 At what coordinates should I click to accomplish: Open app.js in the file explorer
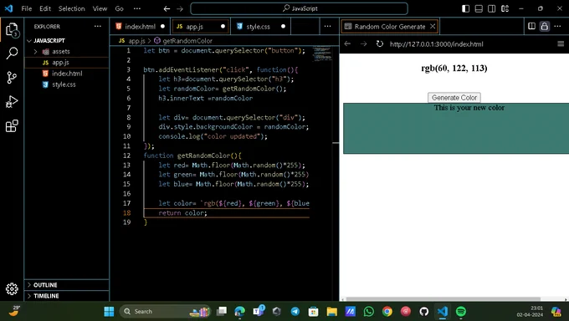[x=66, y=63]
